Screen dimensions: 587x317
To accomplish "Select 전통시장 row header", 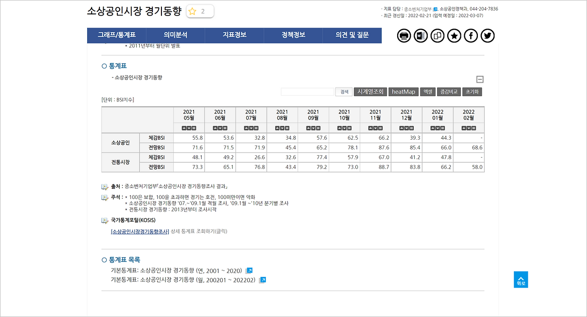I will [121, 162].
